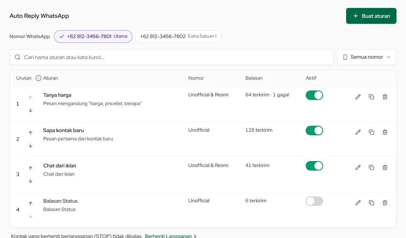Screen dimensions: 406x238
Task: Edit the Balasan Status rule
Action: click(x=358, y=203)
